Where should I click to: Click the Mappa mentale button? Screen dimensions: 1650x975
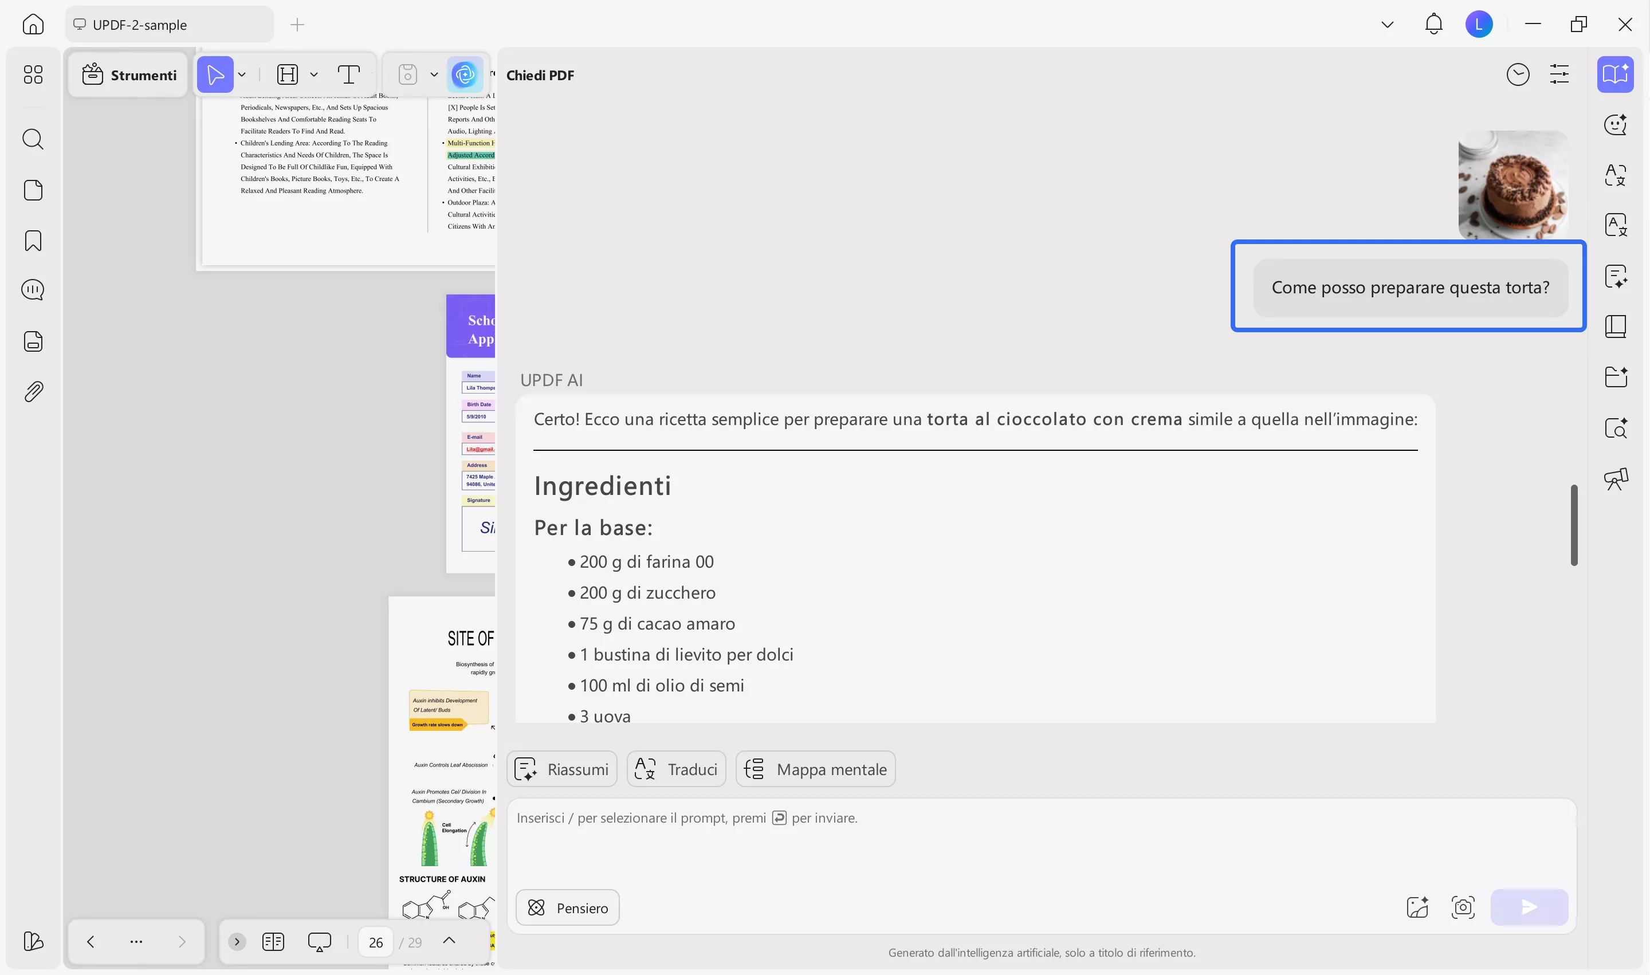click(815, 769)
